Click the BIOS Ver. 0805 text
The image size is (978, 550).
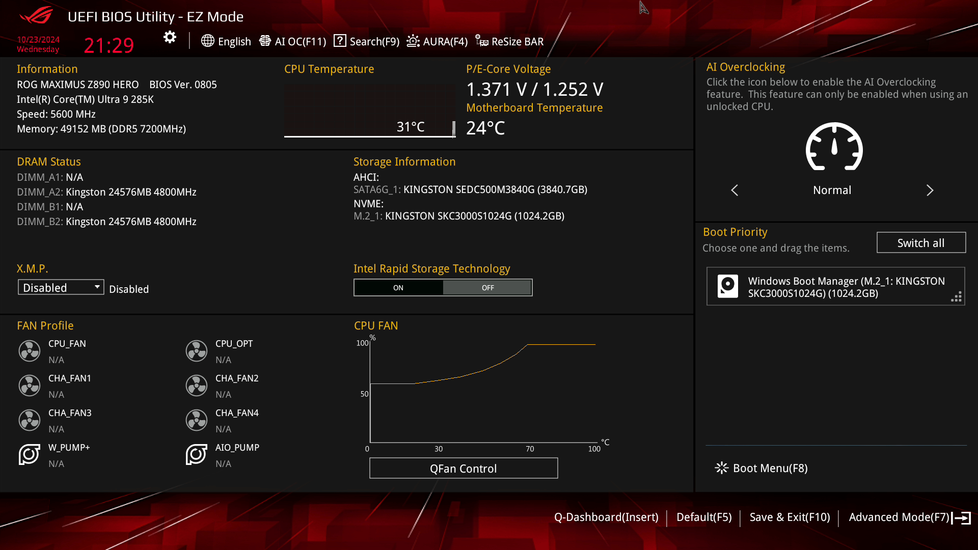pyautogui.click(x=183, y=85)
